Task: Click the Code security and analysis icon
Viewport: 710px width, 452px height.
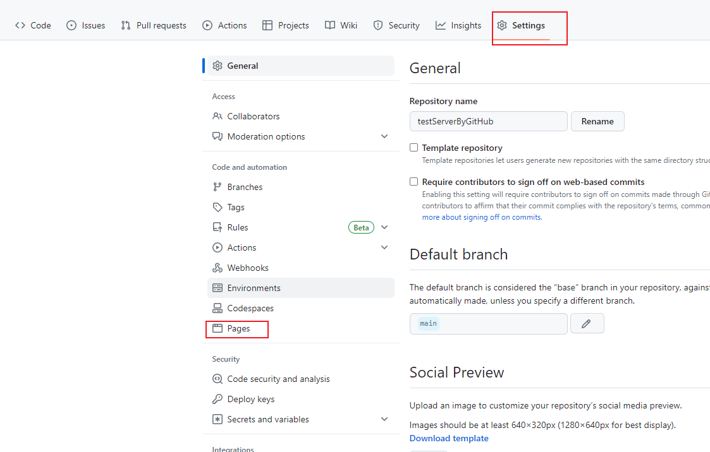Action: 217,379
